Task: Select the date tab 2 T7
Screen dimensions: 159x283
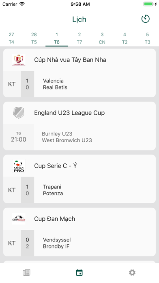Action: 79,38
